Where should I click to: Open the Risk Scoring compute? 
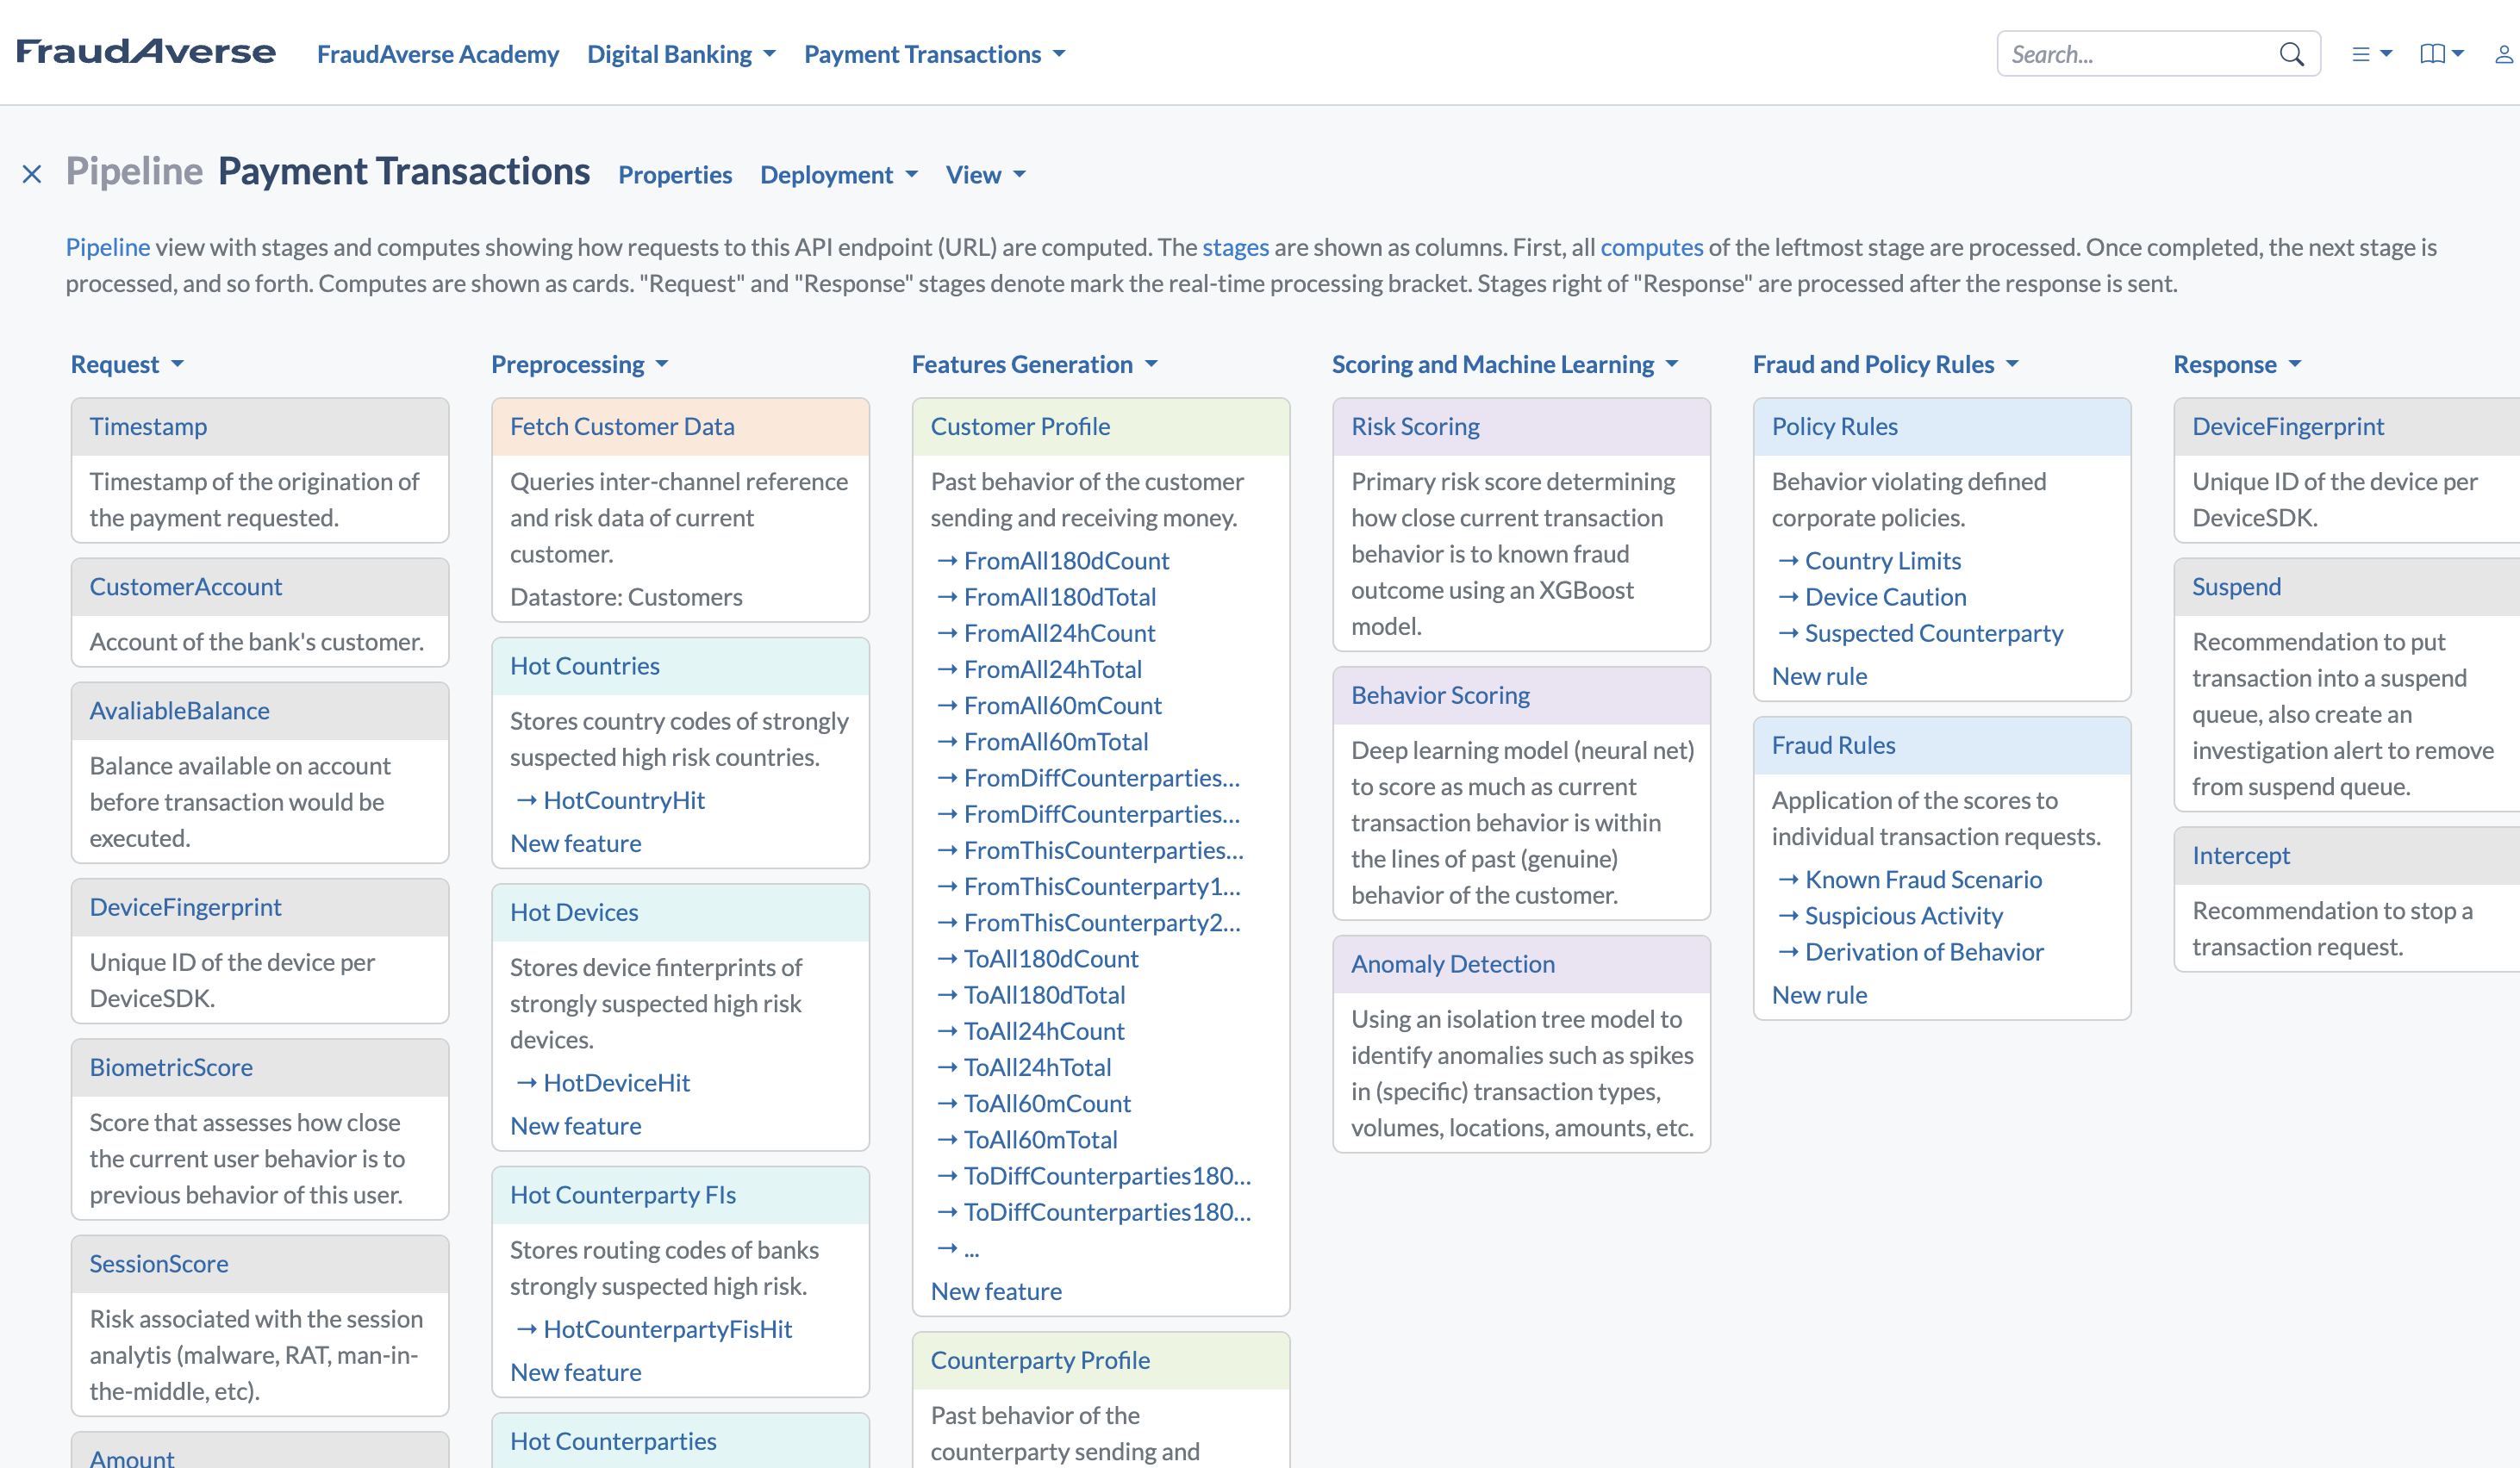pyautogui.click(x=1415, y=426)
